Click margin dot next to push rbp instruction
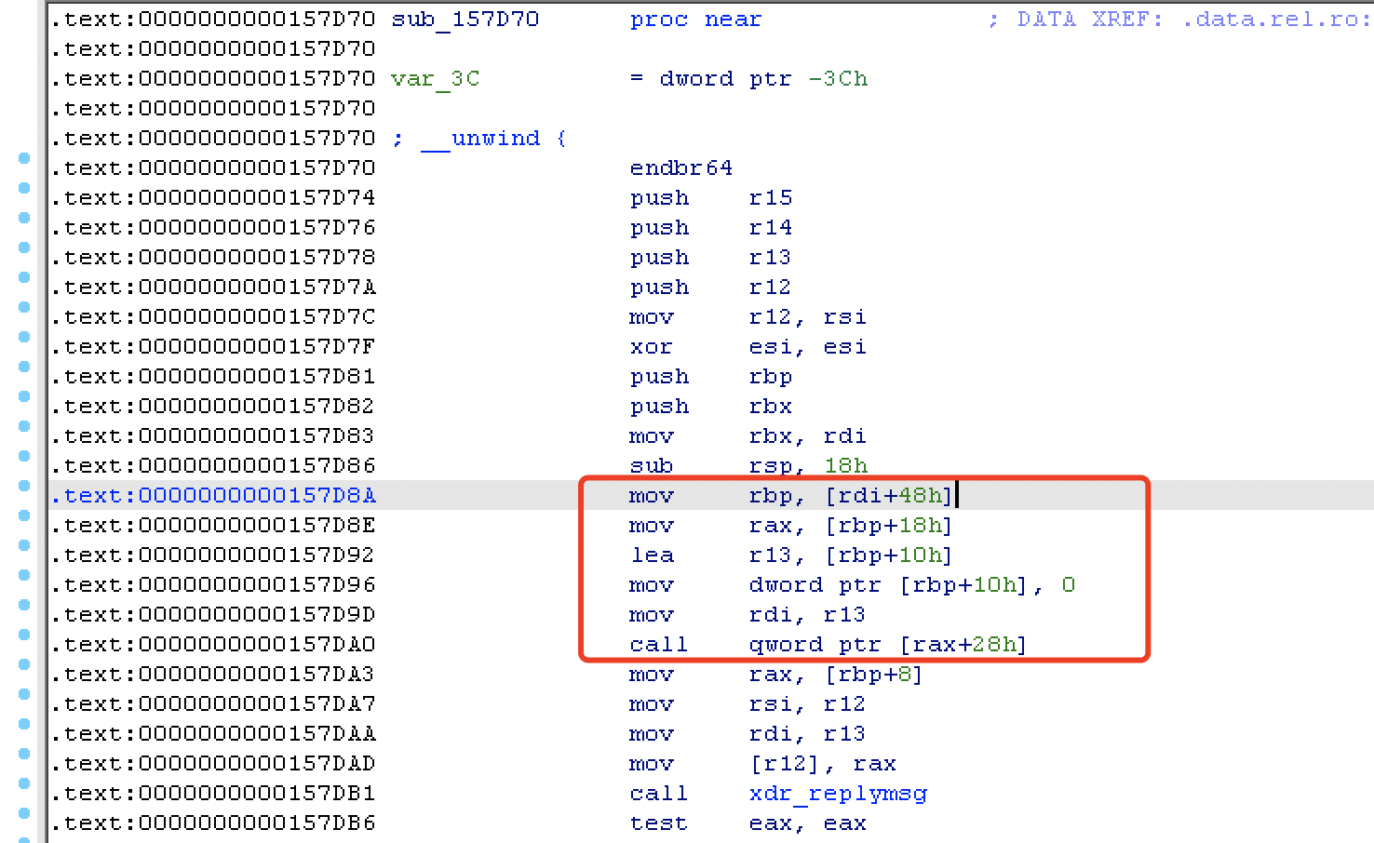The image size is (1374, 843). tap(23, 367)
